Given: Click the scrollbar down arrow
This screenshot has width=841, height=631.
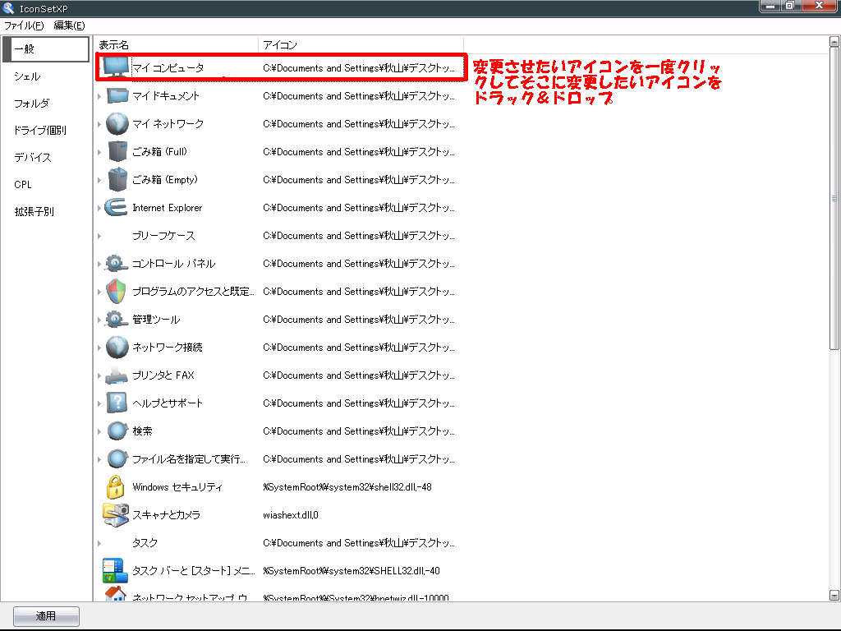Looking at the screenshot, I should pos(834,595).
